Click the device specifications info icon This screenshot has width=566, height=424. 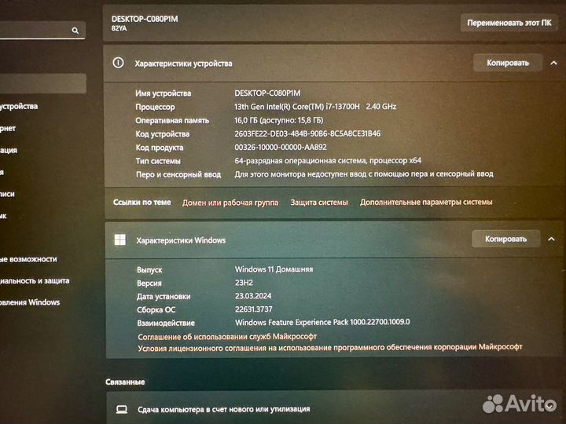coord(118,63)
